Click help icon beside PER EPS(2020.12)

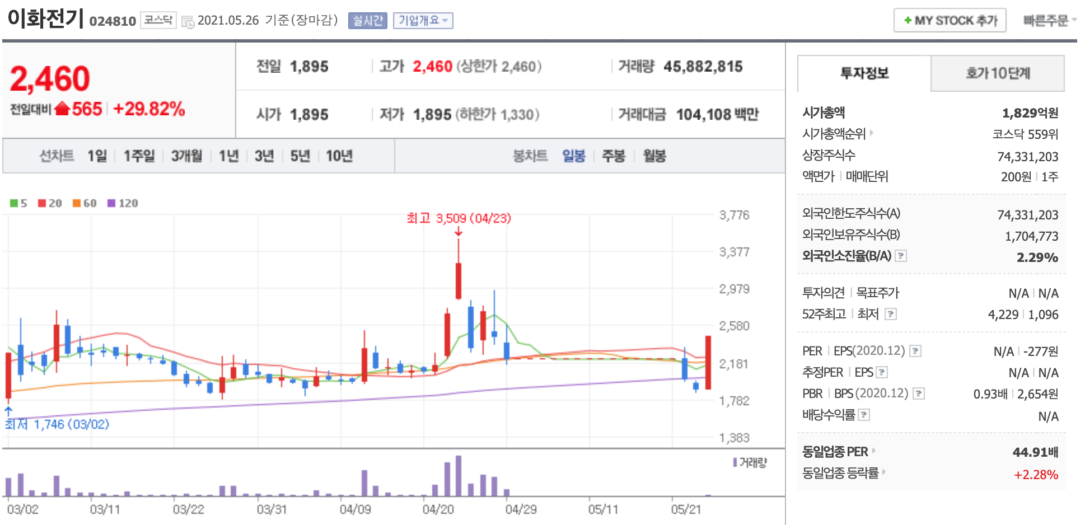(x=915, y=351)
